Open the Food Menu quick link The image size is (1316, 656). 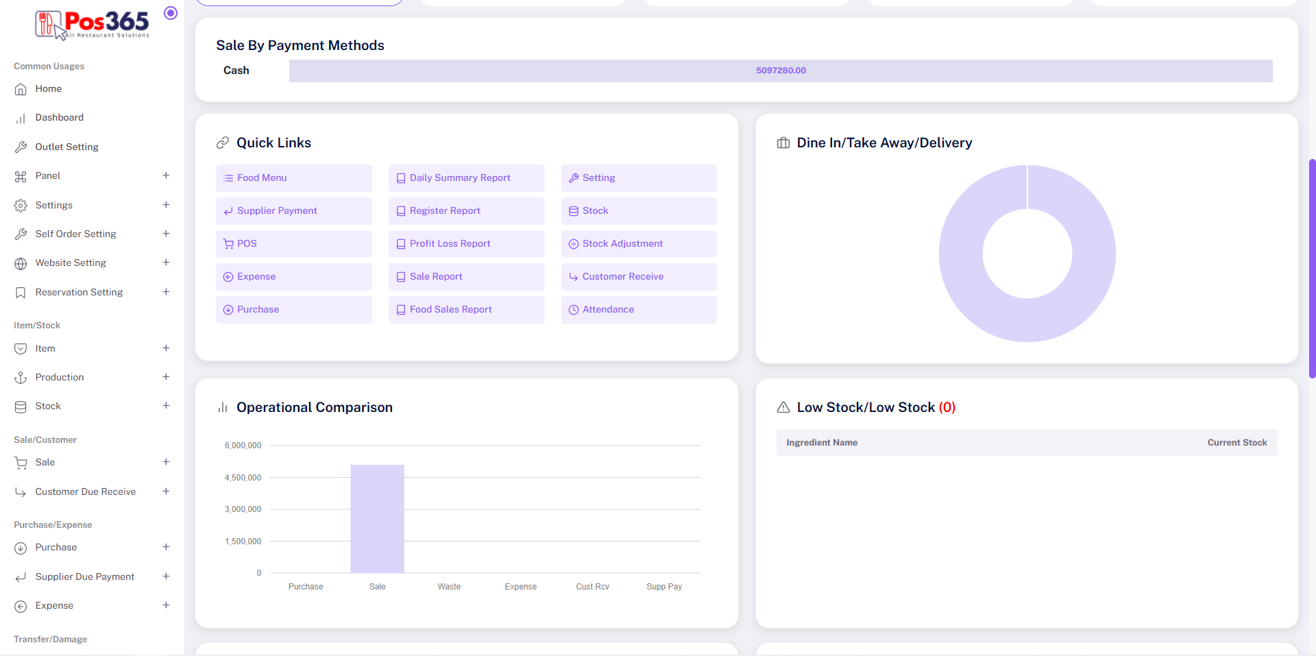click(x=293, y=178)
